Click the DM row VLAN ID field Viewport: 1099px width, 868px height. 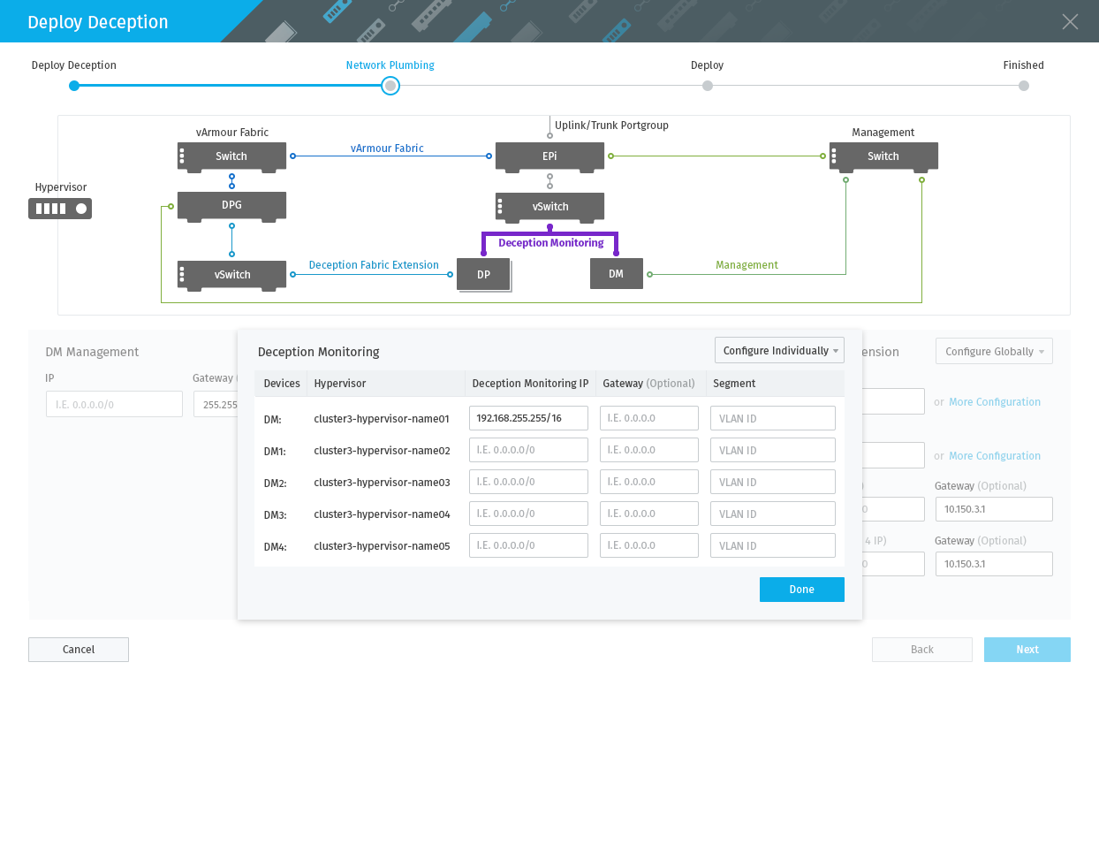click(773, 418)
